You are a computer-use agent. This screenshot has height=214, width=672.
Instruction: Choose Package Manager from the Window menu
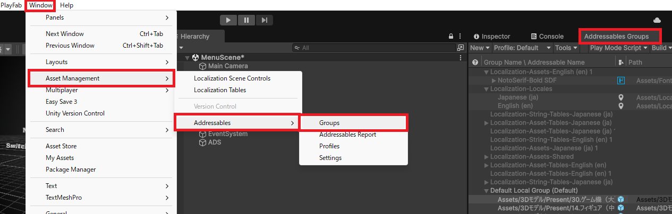click(71, 170)
